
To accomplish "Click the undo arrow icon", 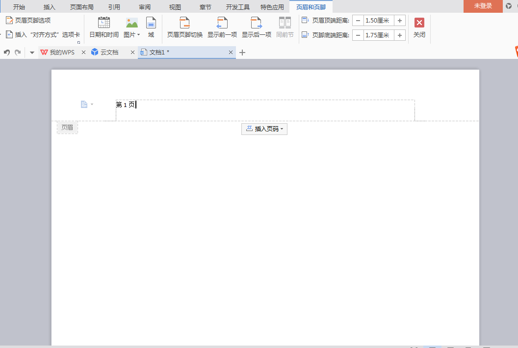I will click(x=7, y=53).
